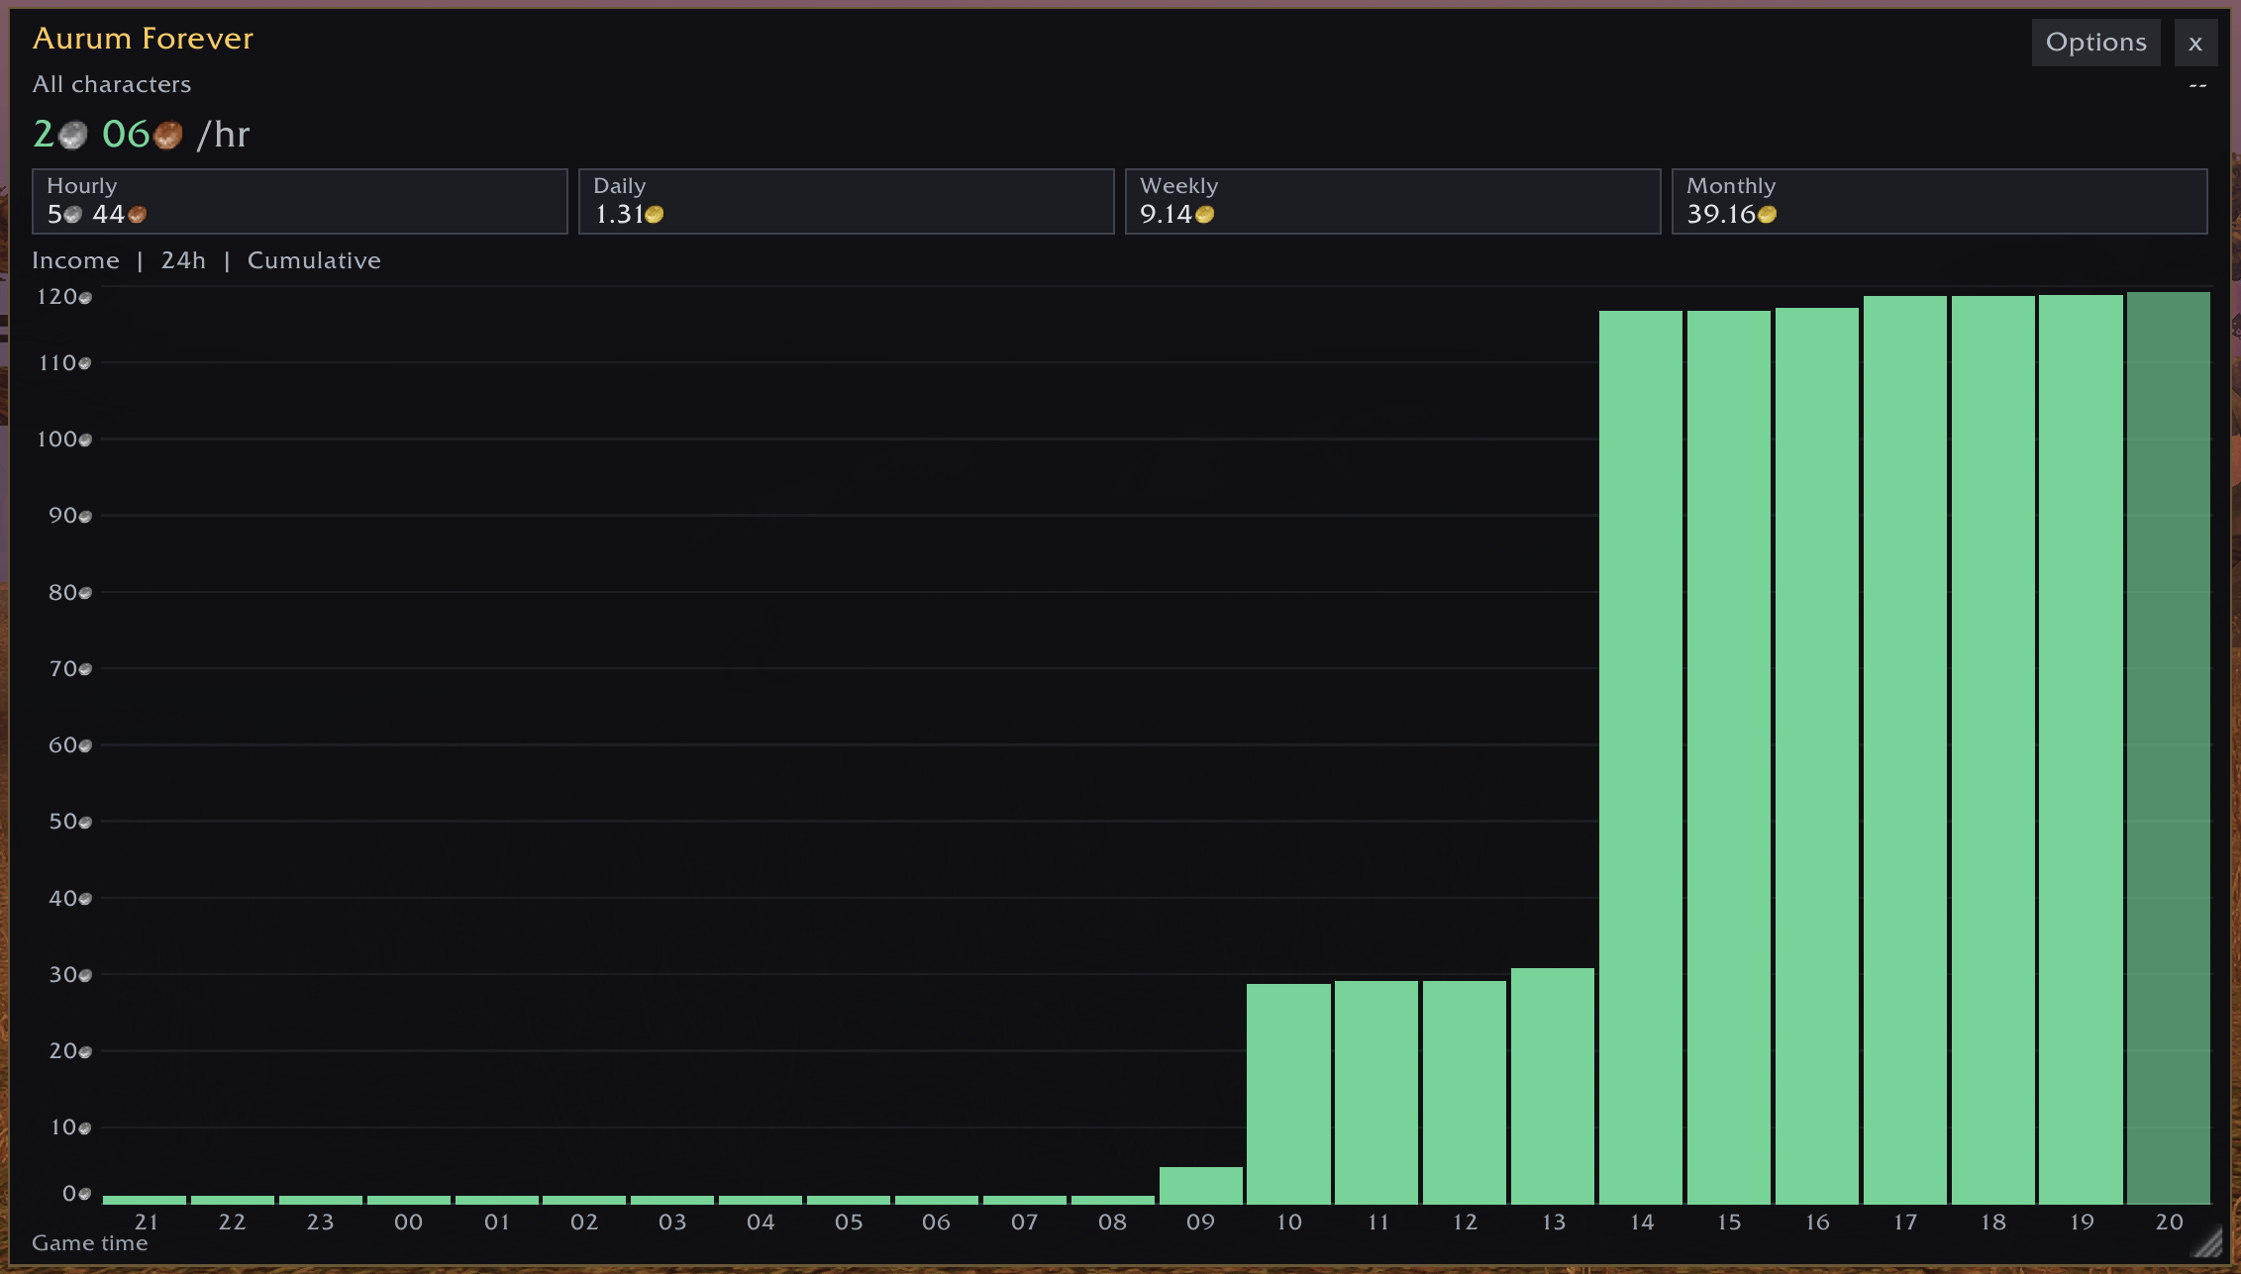Click the silver coin in Hourly card
Screen dimensions: 2241x1274
point(72,214)
